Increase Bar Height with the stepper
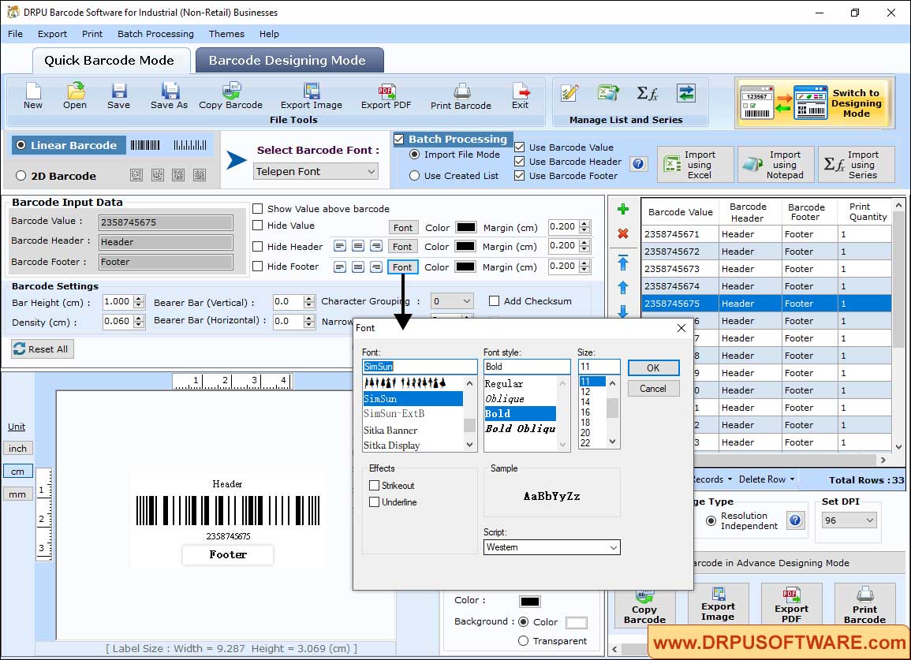 click(x=139, y=299)
